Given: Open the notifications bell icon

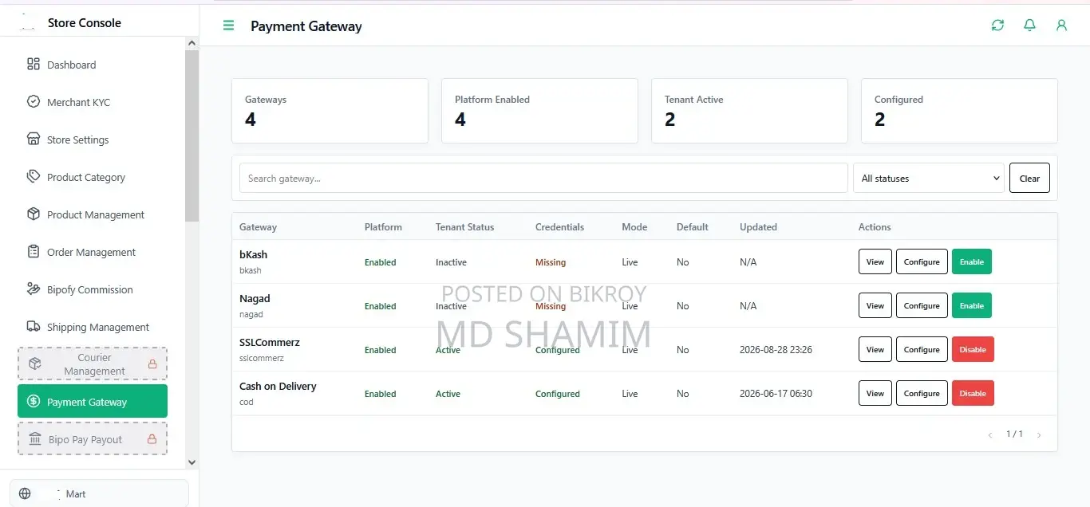Looking at the screenshot, I should tap(1029, 26).
